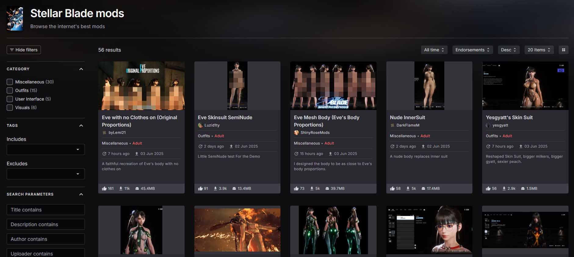The image size is (574, 257).
Task: Click the Hide filters button
Action: (24, 50)
